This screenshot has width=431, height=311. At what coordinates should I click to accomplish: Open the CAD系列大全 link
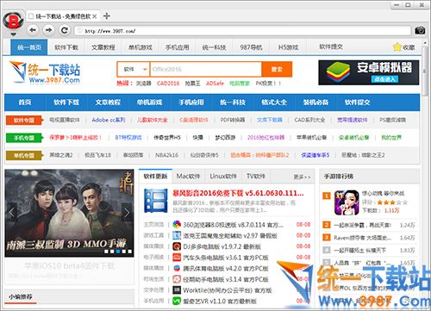(x=309, y=120)
